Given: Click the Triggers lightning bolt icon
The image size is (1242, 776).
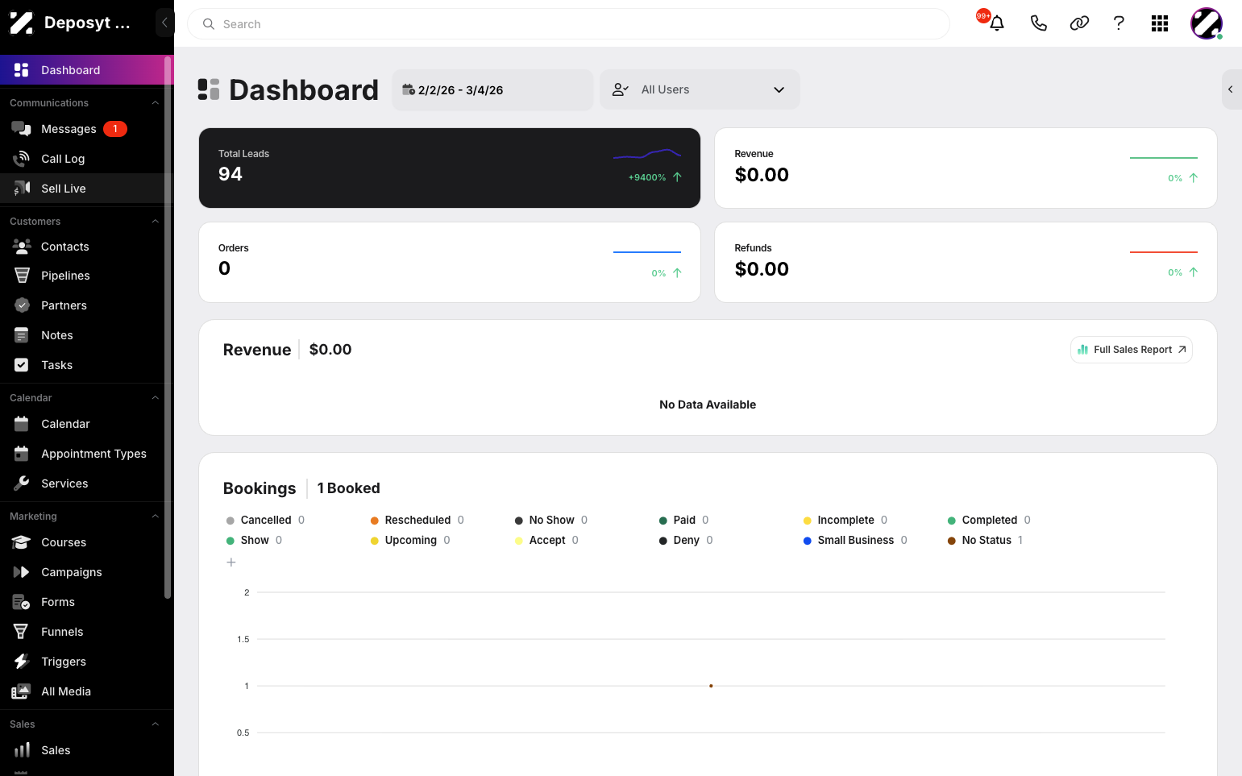Looking at the screenshot, I should pos(22,662).
